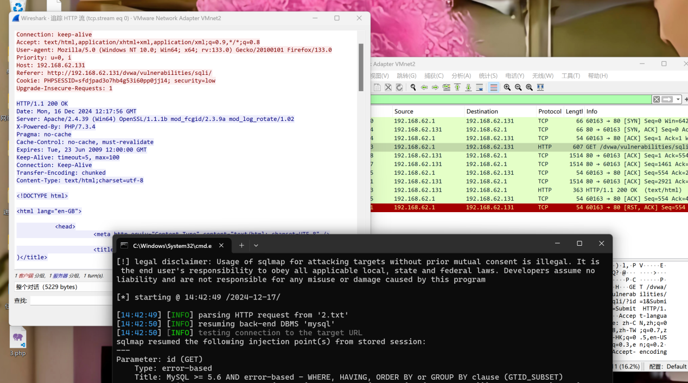
Task: Go back with the green left arrow
Action: point(424,87)
